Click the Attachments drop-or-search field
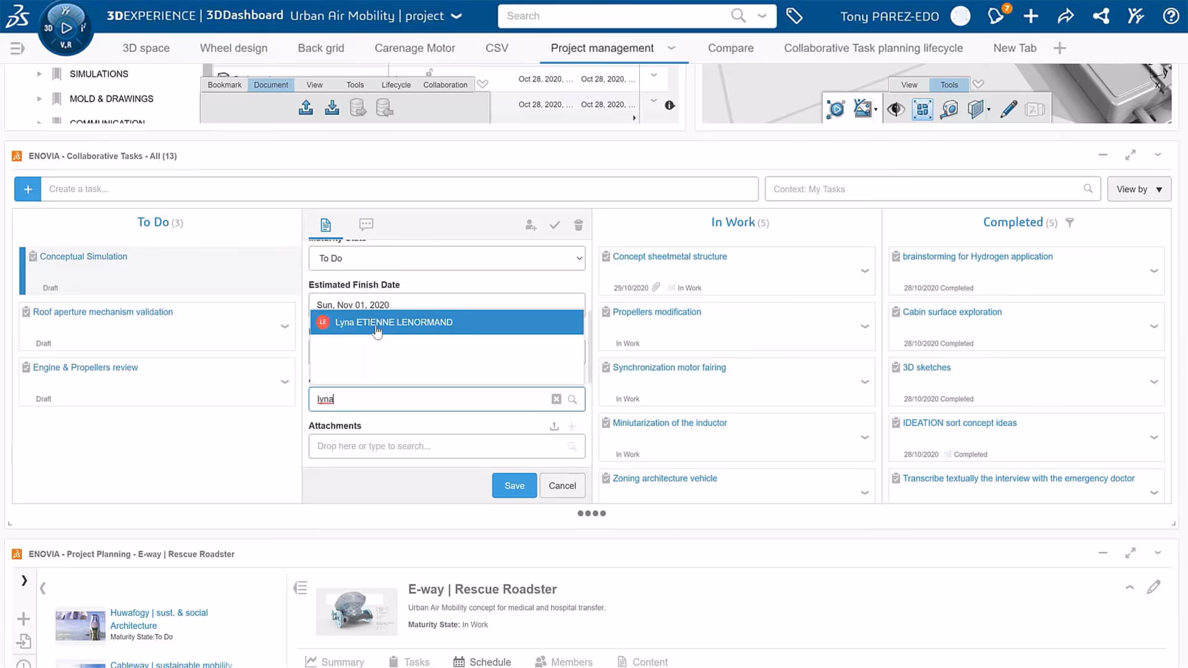The height and width of the screenshot is (668, 1188). pyautogui.click(x=447, y=446)
